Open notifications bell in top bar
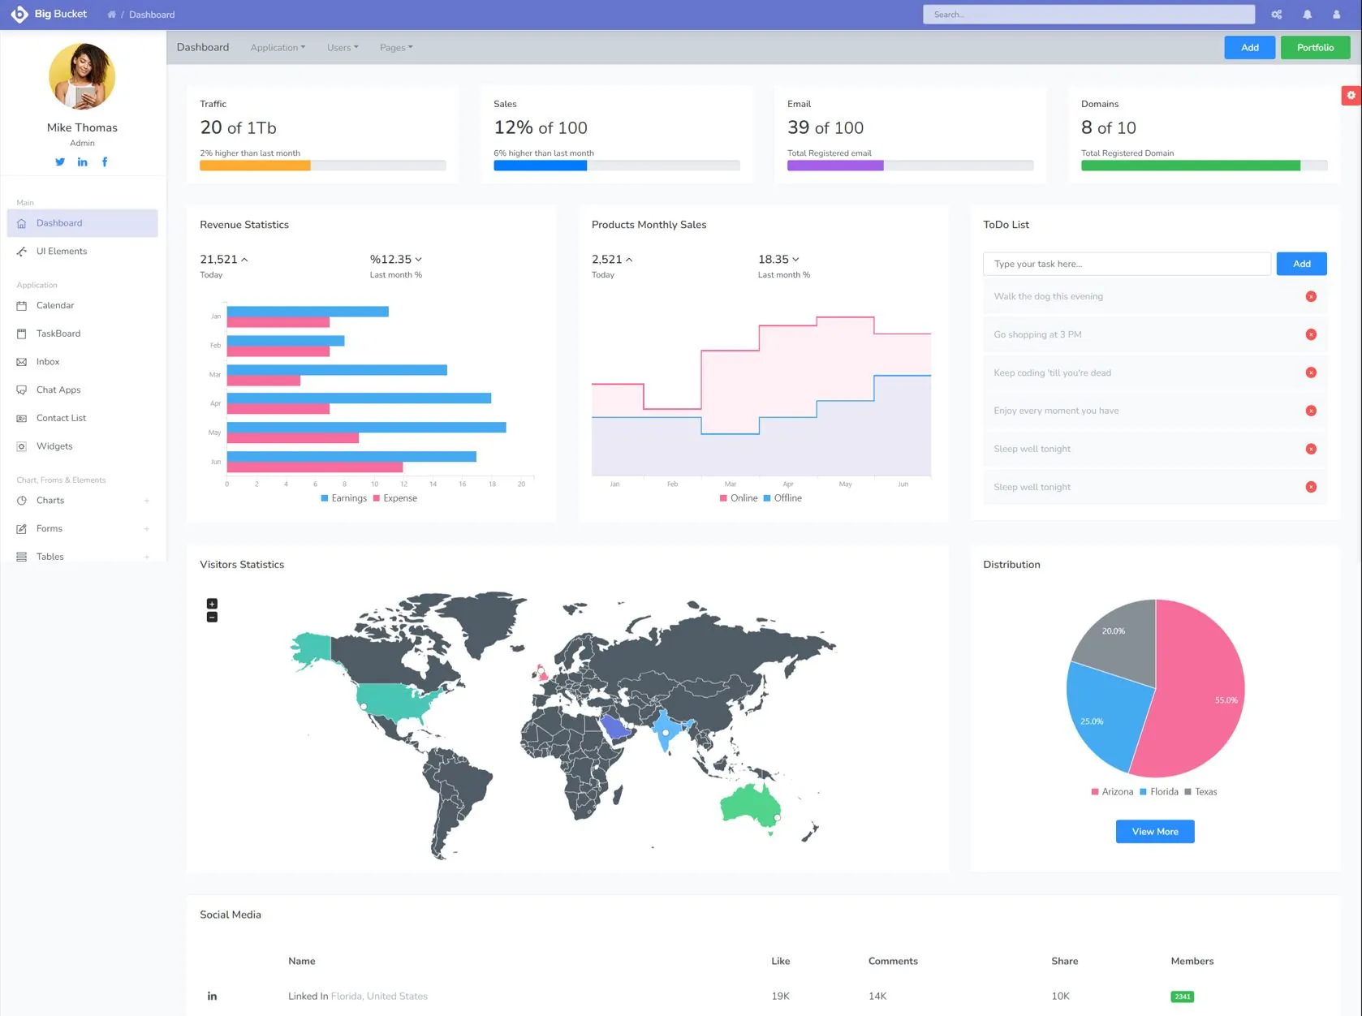The height and width of the screenshot is (1016, 1362). [1307, 15]
